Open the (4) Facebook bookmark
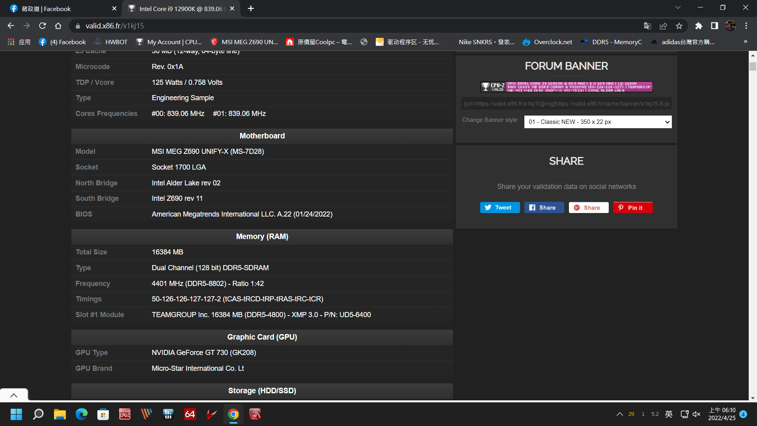 click(x=62, y=42)
